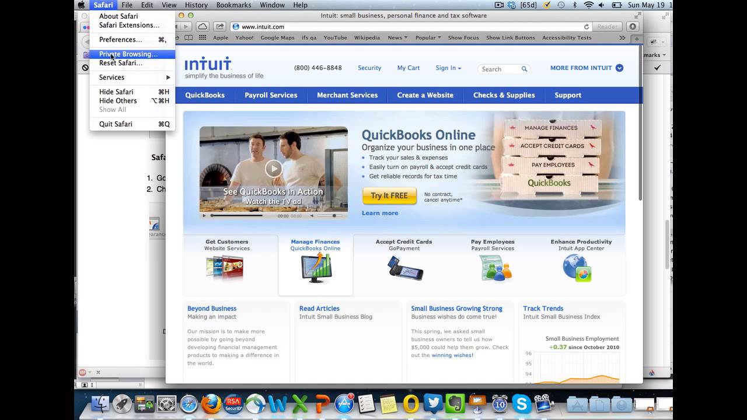Image resolution: width=747 pixels, height=420 pixels.
Task: Click the Try It FREE button
Action: click(389, 195)
